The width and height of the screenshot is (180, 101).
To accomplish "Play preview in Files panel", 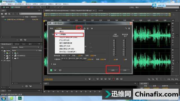I will (x=17, y=40).
